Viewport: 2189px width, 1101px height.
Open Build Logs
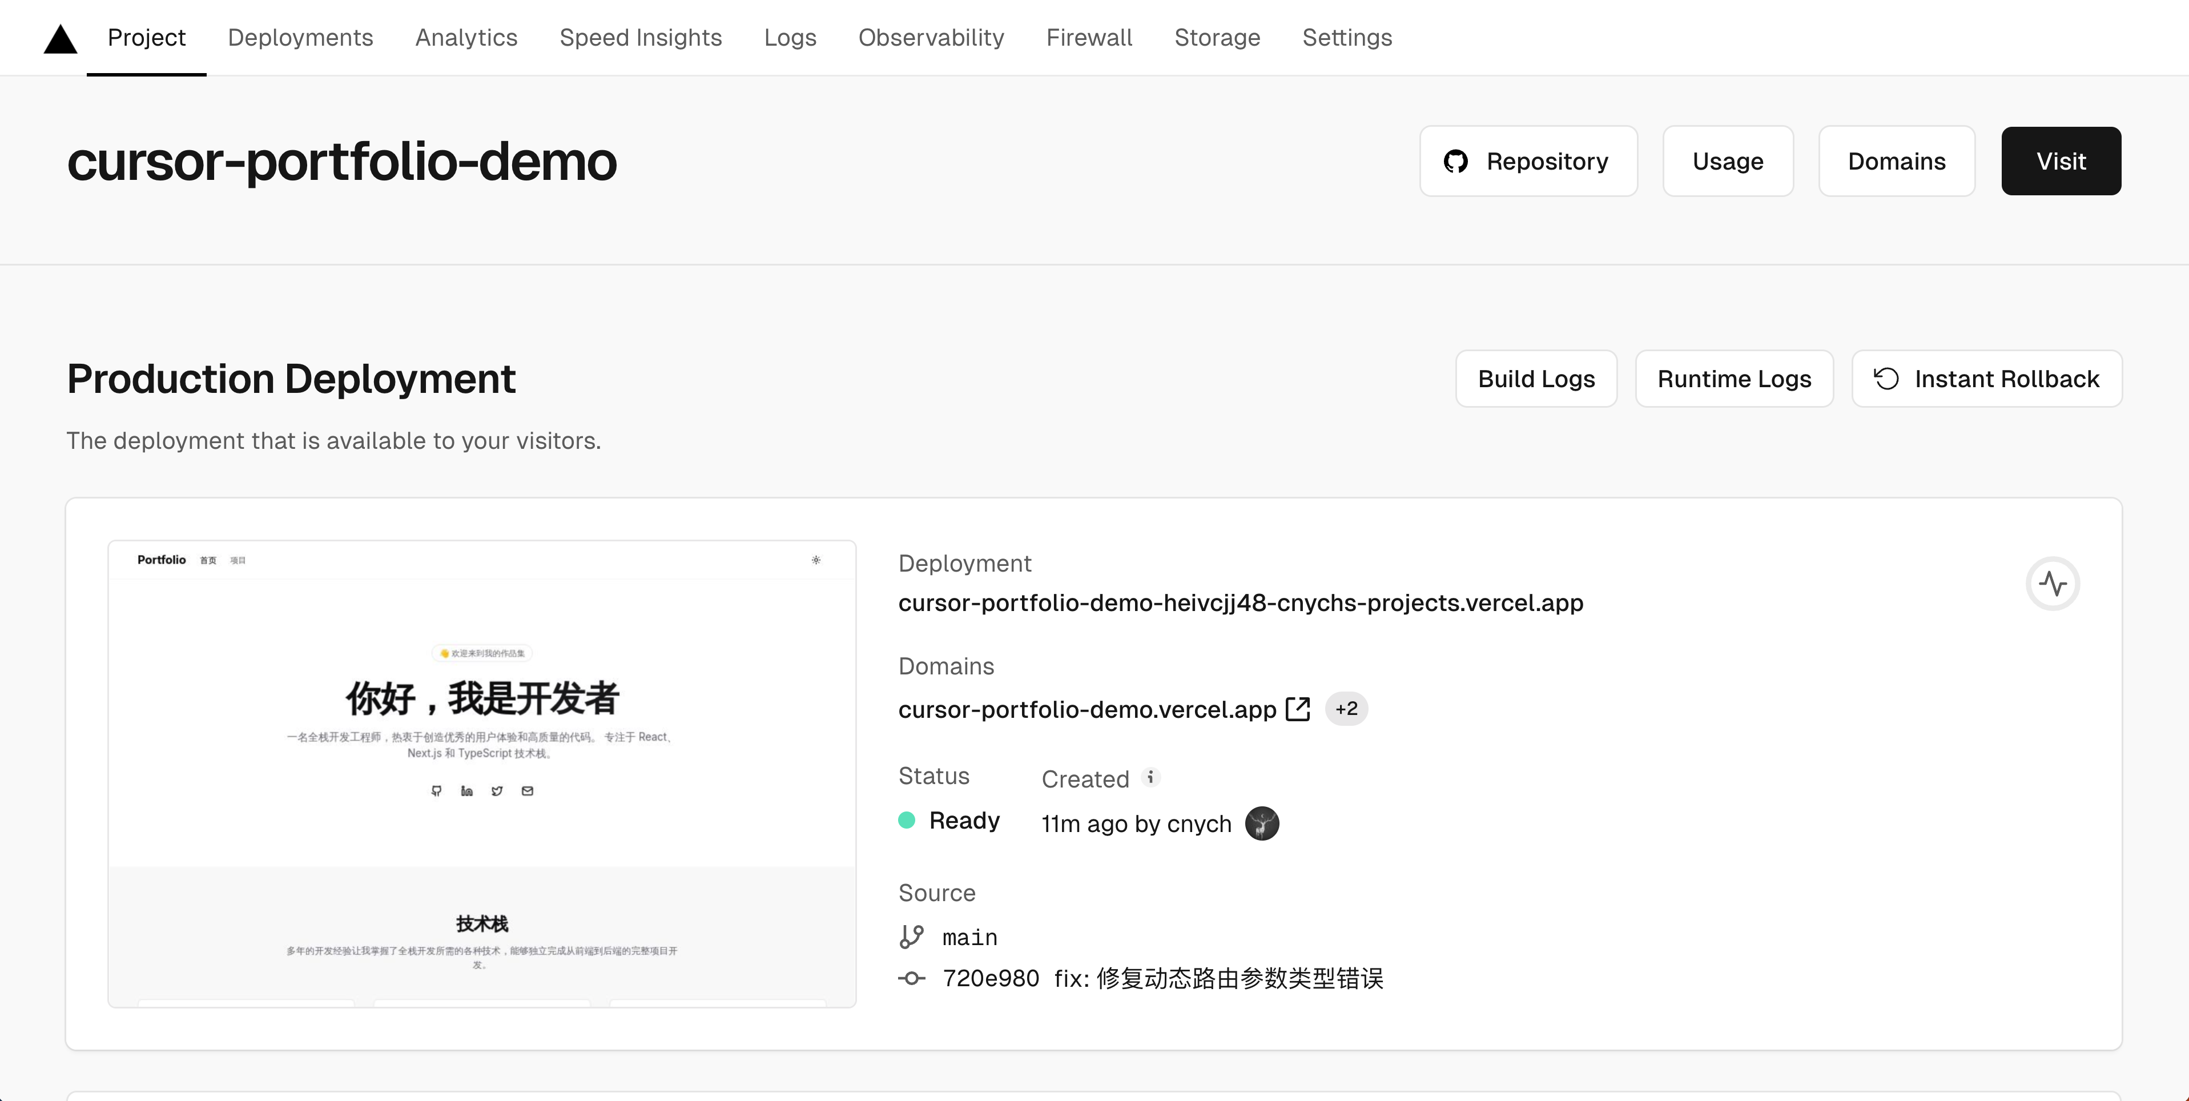pos(1535,379)
